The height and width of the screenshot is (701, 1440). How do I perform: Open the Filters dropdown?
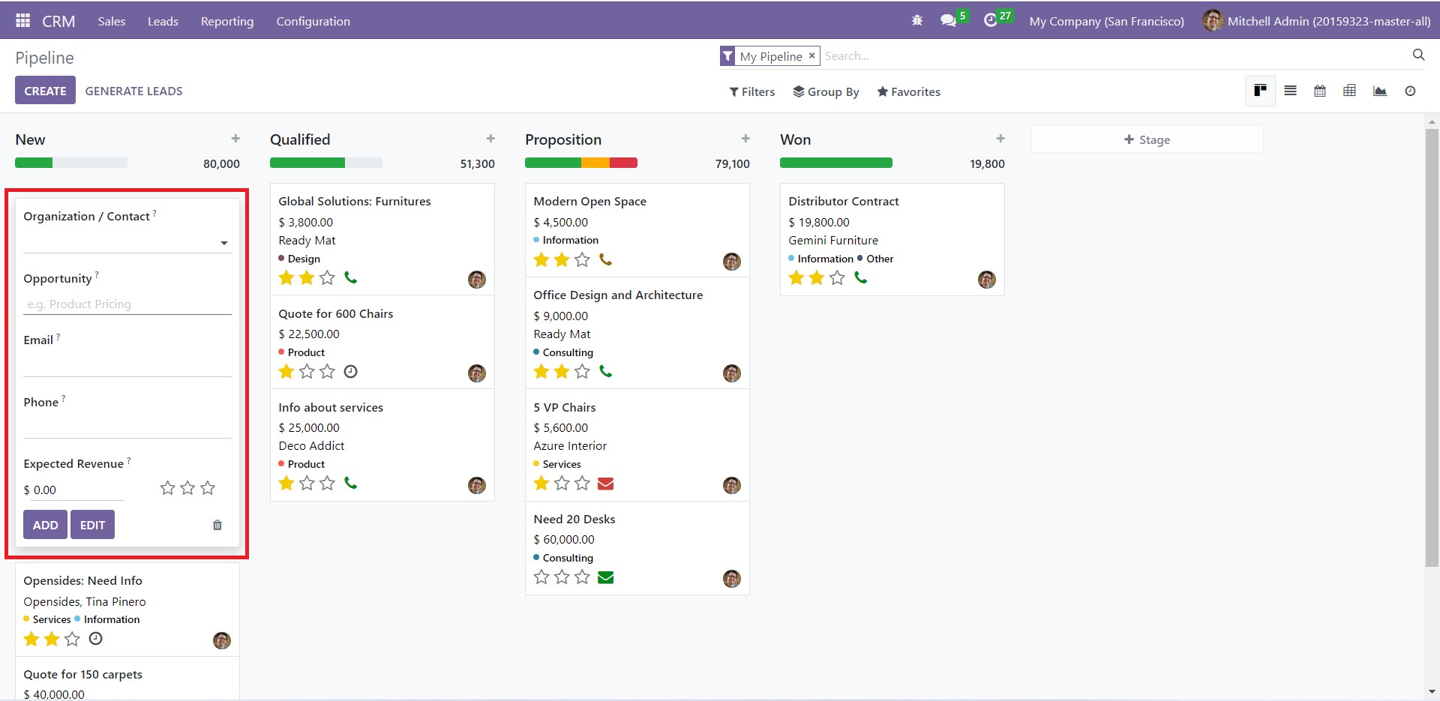pos(752,91)
